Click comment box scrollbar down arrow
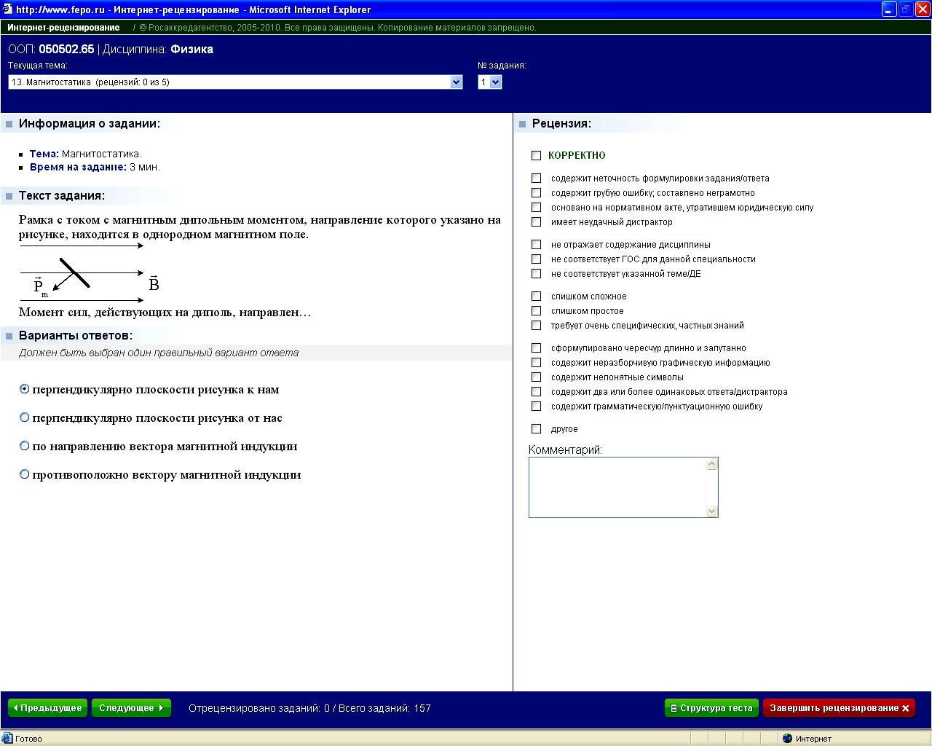 (x=712, y=511)
